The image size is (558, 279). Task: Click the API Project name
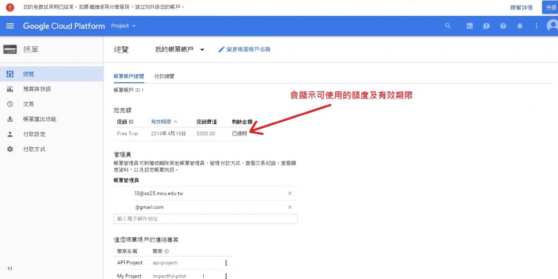[x=130, y=263]
